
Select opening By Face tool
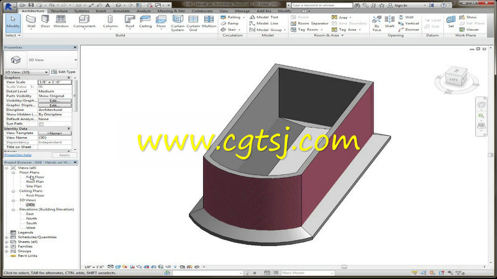(x=376, y=23)
